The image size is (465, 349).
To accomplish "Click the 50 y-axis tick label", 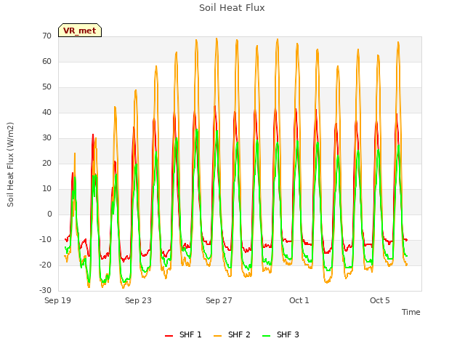I will pyautogui.click(x=46, y=87).
